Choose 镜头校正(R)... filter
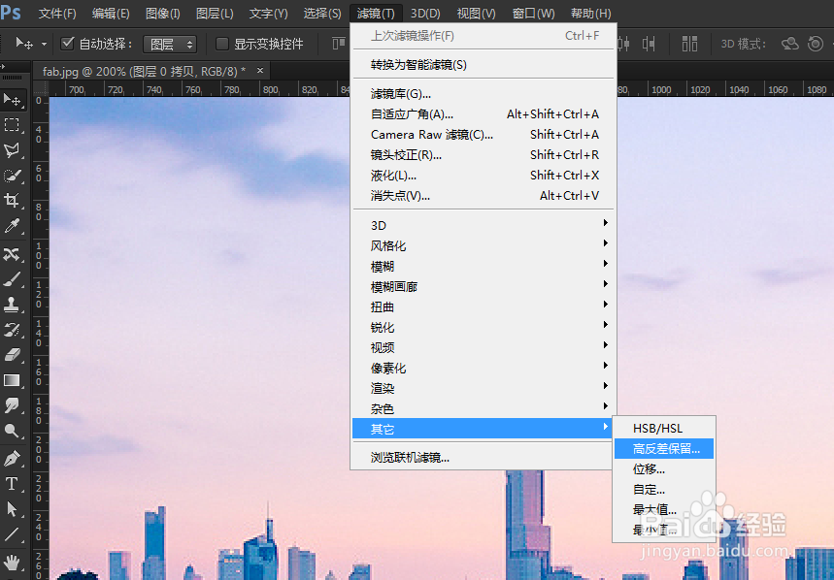This screenshot has height=580, width=834. tap(483, 155)
